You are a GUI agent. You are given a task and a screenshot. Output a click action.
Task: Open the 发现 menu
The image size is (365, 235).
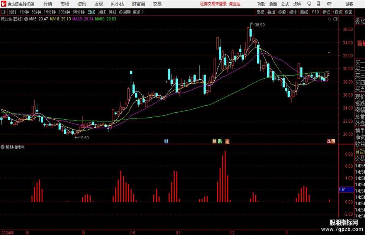(99, 4)
